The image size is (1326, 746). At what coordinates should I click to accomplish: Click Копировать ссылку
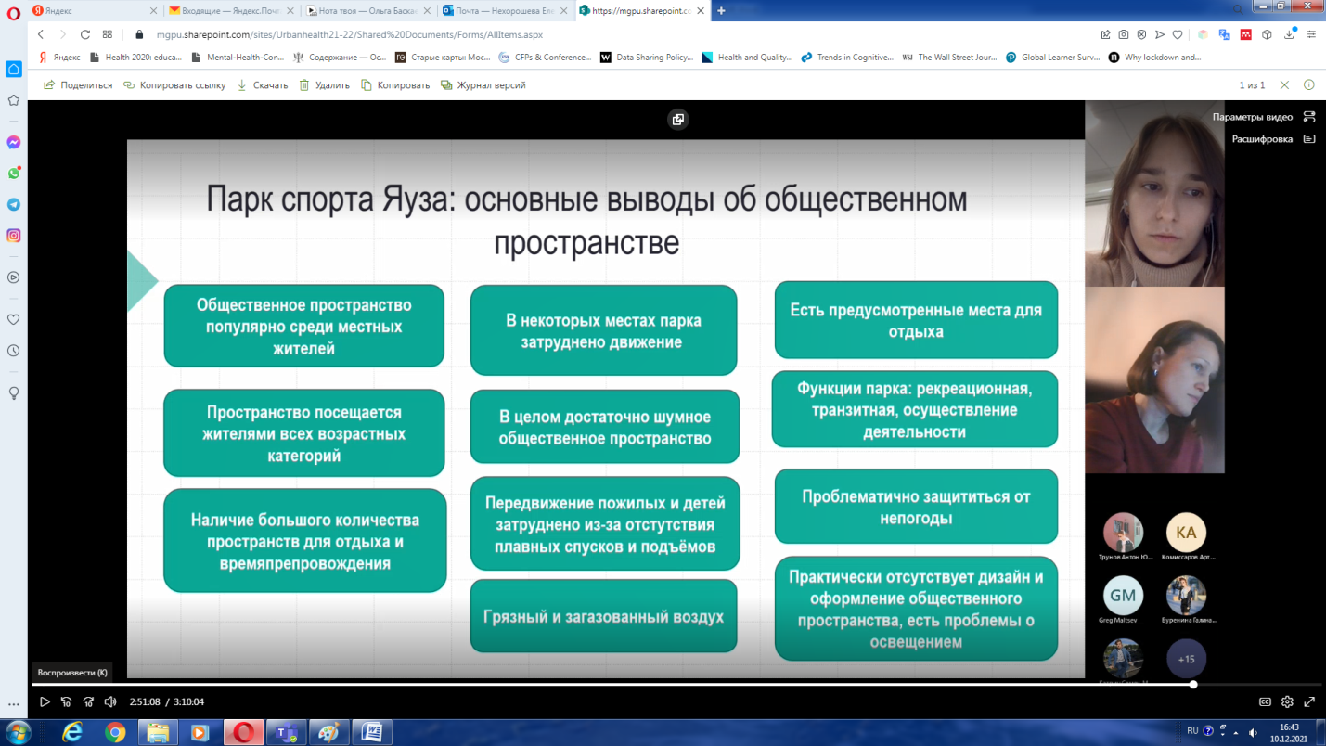point(174,85)
